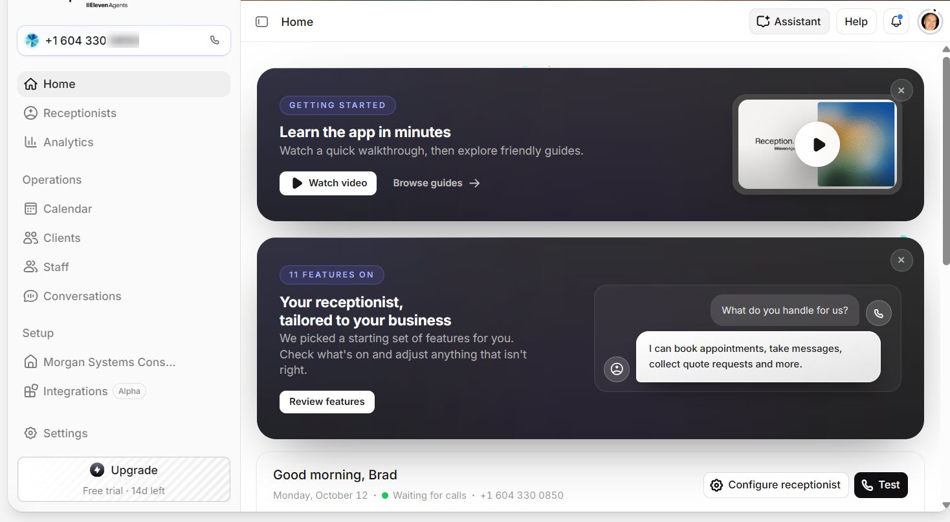Viewport: 950px width, 522px height.
Task: Click the receptionist face icon in the chat preview
Action: coord(617,369)
